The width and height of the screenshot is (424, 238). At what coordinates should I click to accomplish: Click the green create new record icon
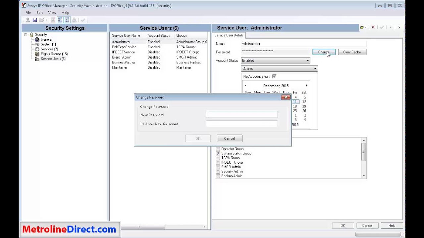(362, 27)
